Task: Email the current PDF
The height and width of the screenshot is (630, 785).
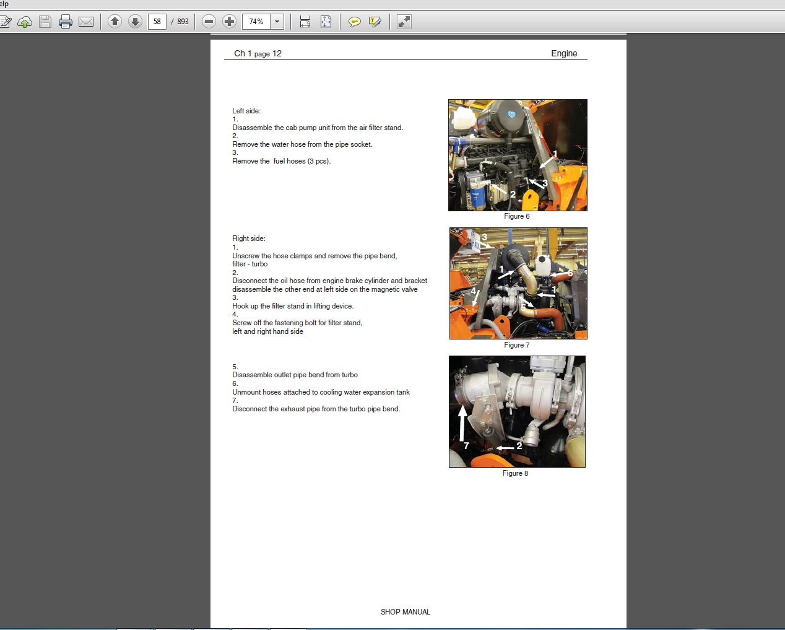Action: (86, 21)
